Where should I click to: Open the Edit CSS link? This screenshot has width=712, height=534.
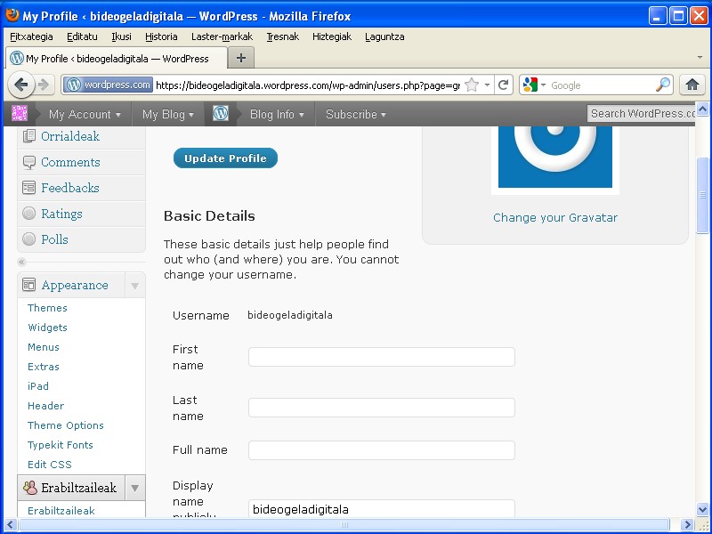(50, 464)
